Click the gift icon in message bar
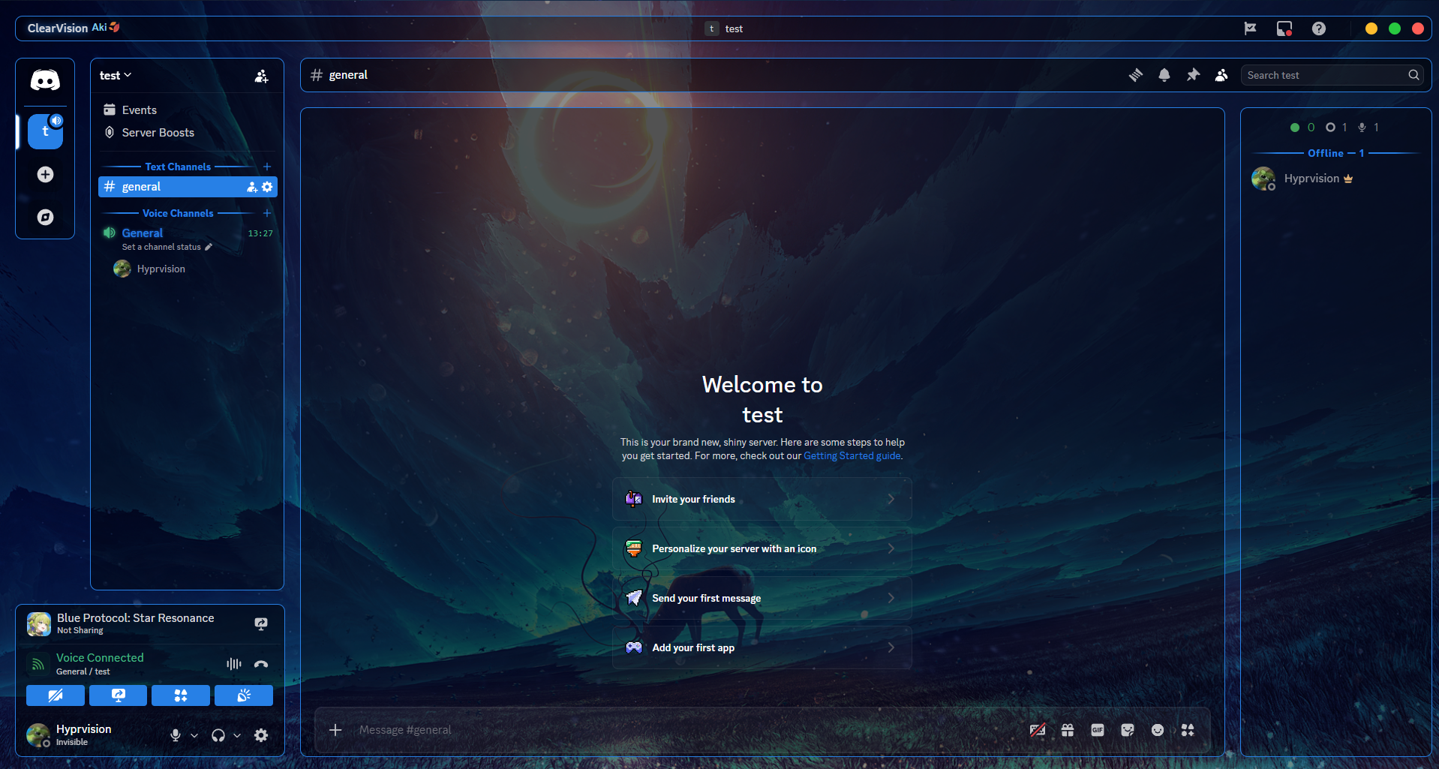 click(x=1067, y=730)
